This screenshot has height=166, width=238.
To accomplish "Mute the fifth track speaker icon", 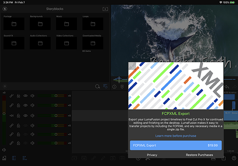I will [32, 134].
